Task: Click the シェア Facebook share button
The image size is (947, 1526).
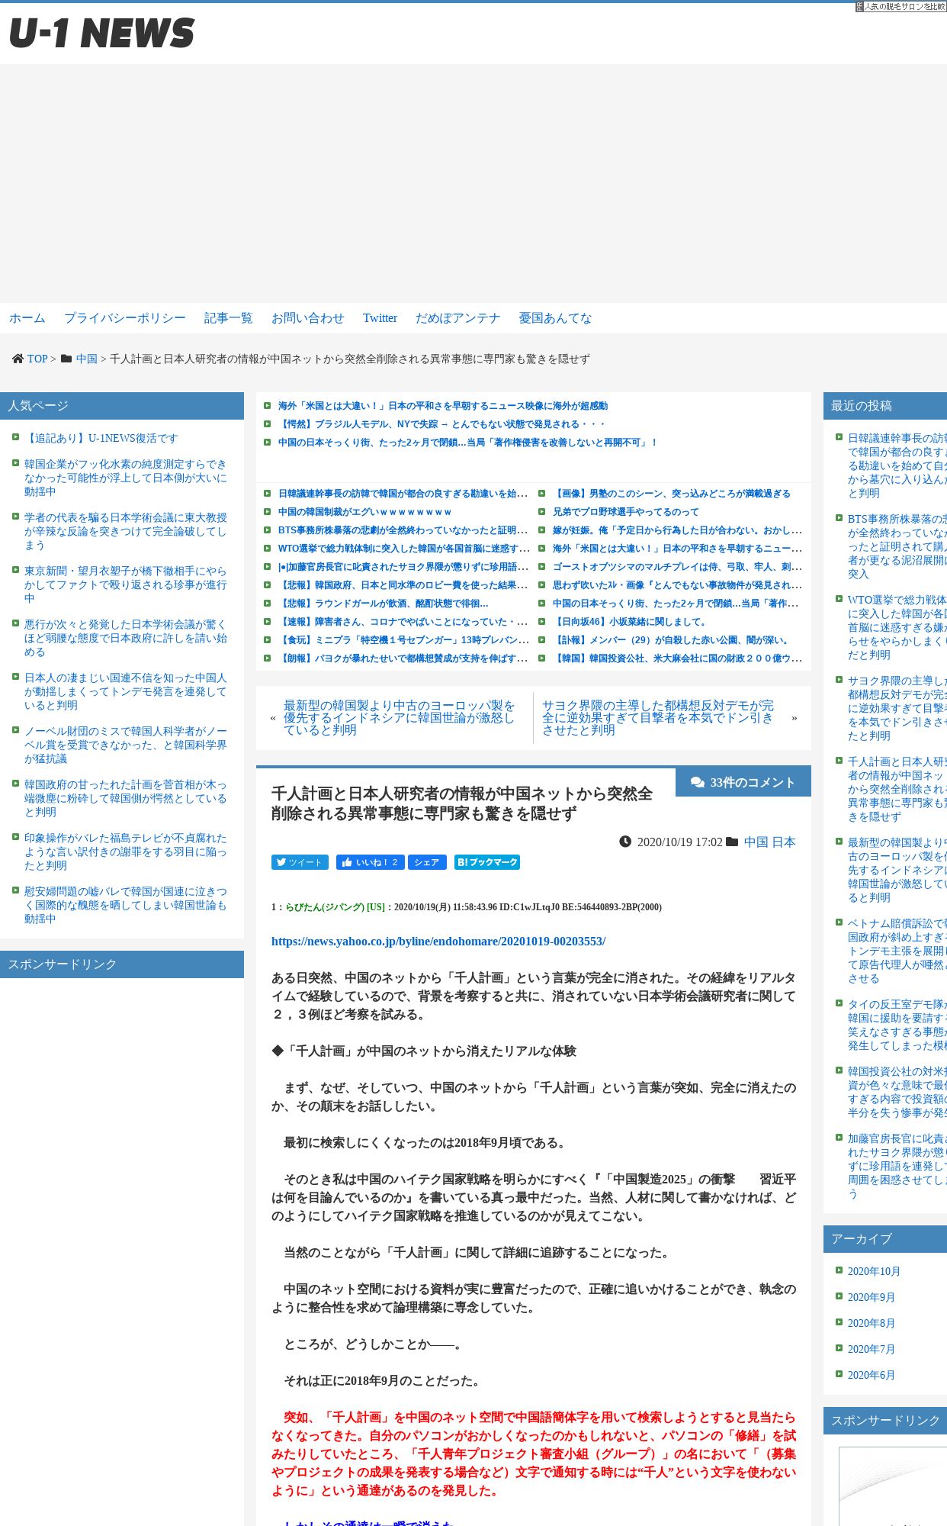Action: (x=427, y=862)
